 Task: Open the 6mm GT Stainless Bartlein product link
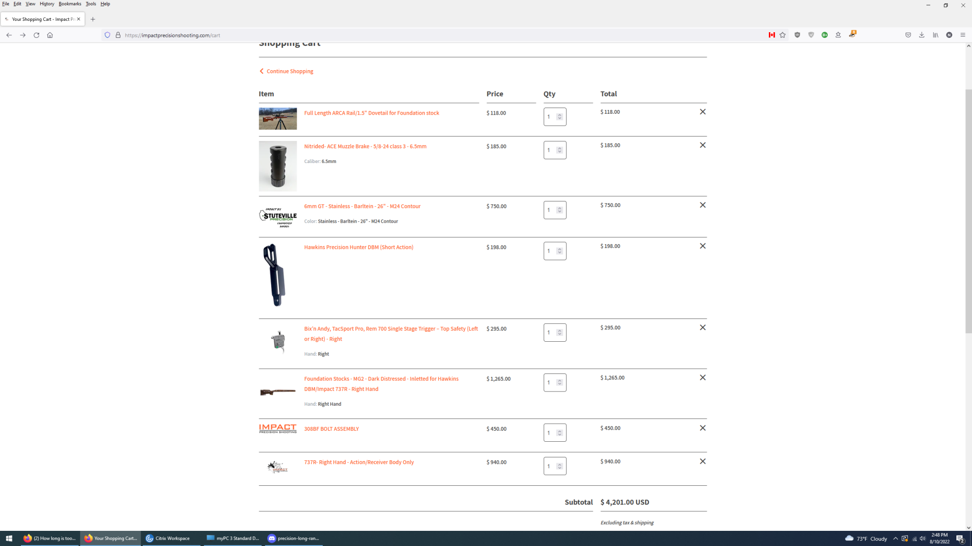[362, 206]
